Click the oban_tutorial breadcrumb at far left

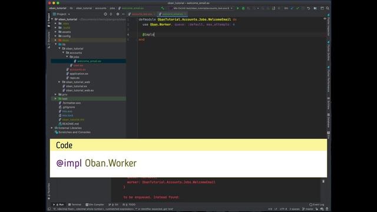(58, 8)
